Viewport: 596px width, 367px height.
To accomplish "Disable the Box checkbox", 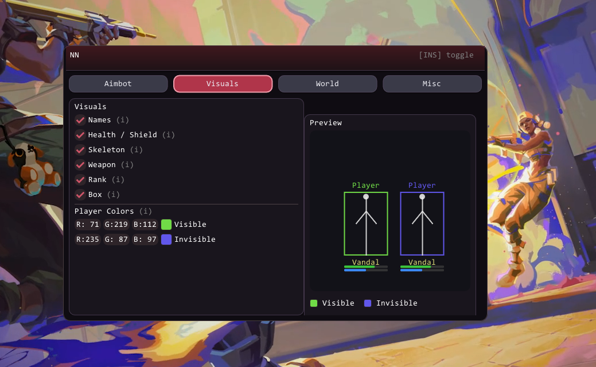I will 80,195.
